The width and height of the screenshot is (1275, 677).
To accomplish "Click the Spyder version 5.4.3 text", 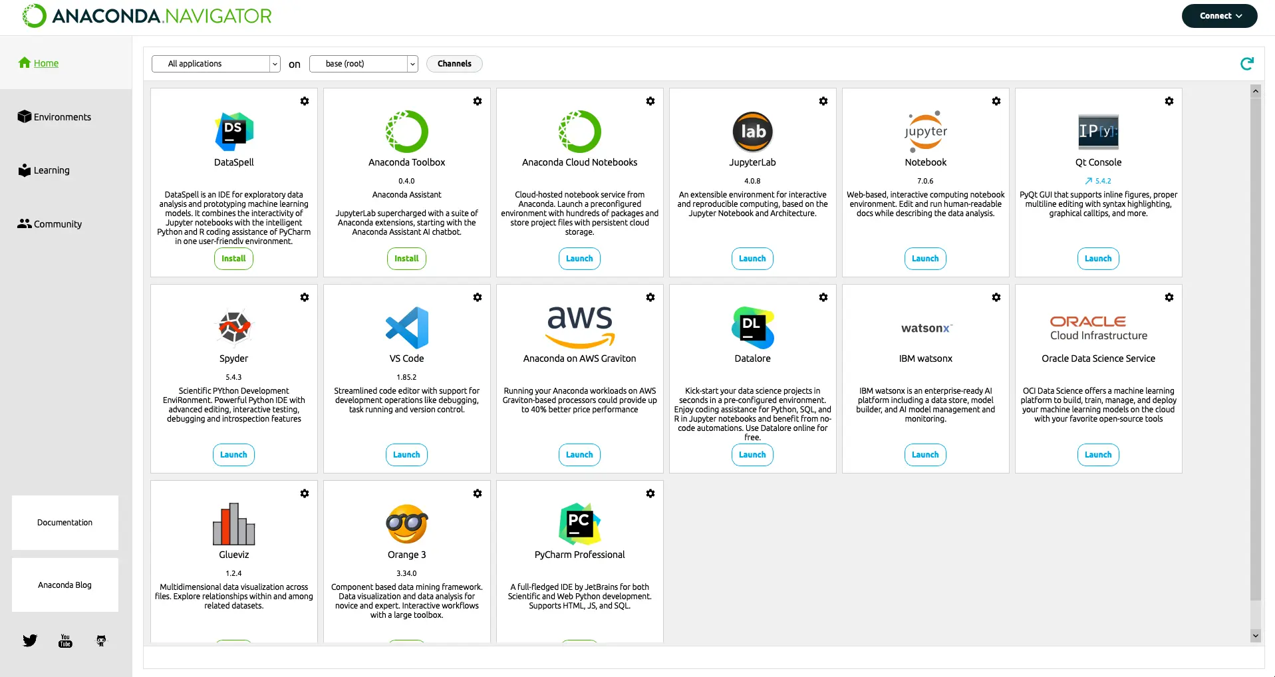I will click(x=233, y=377).
